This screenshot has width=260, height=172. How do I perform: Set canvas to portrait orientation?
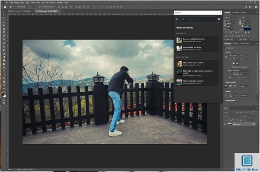coord(234,63)
